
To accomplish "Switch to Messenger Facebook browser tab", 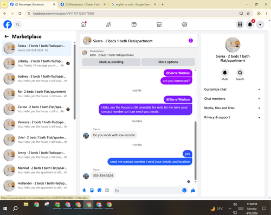I will 33,4.
